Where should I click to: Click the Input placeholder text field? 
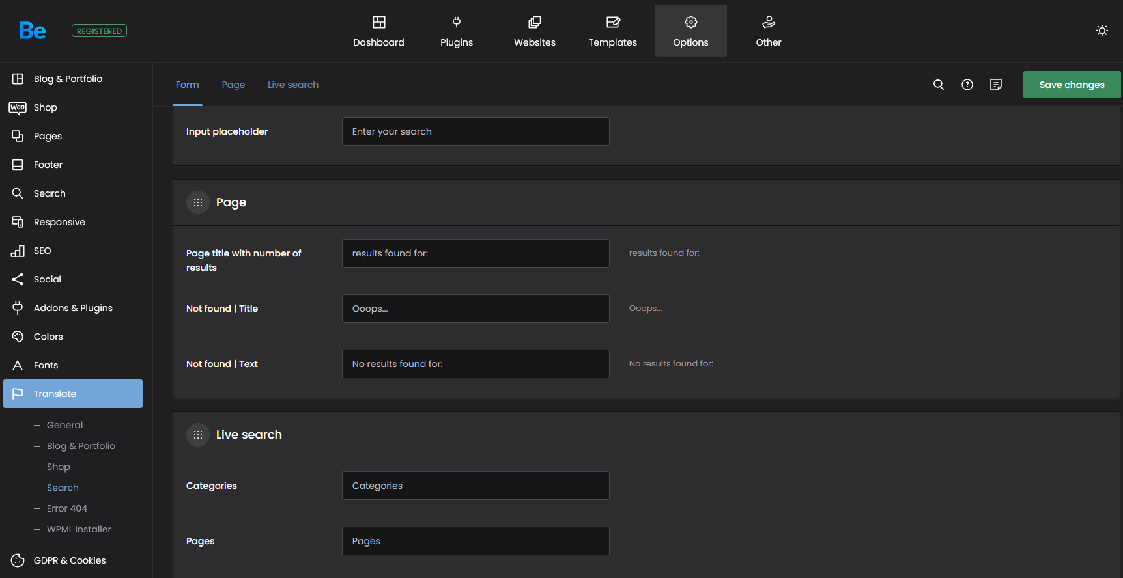point(476,131)
